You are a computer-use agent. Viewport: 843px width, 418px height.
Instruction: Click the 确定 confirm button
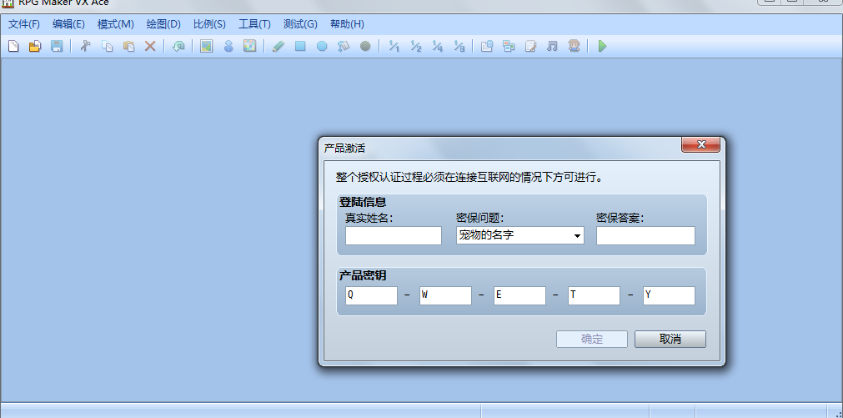(592, 339)
